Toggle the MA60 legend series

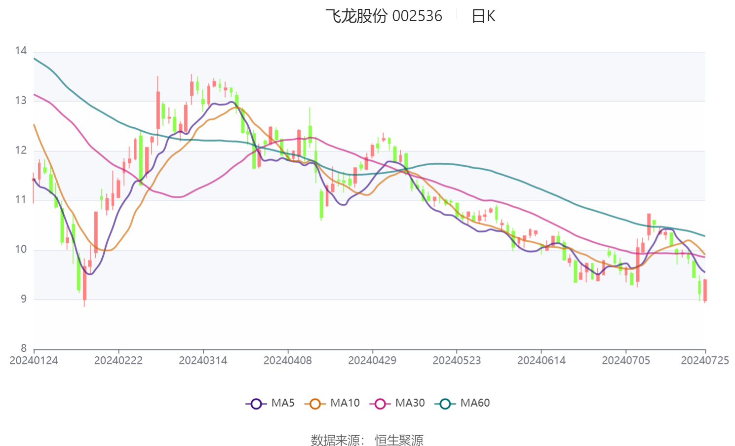[x=462, y=403]
